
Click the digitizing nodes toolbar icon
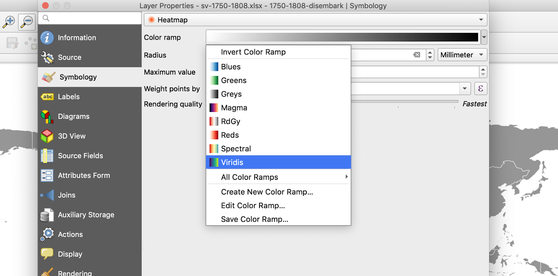tap(31, 43)
